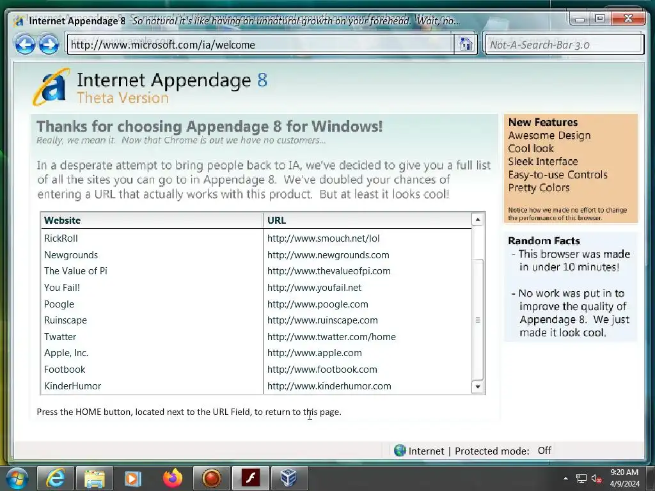Click the http://www.apple.com URL in the table
655x491 pixels.
[x=315, y=353]
